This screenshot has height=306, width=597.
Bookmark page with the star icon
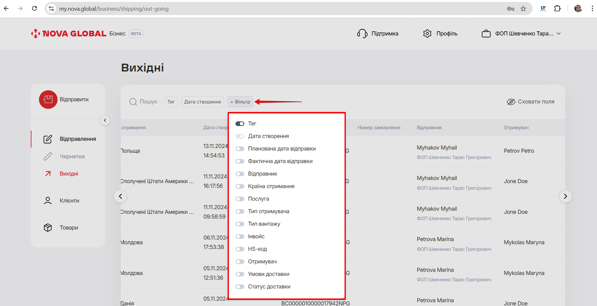click(x=523, y=9)
